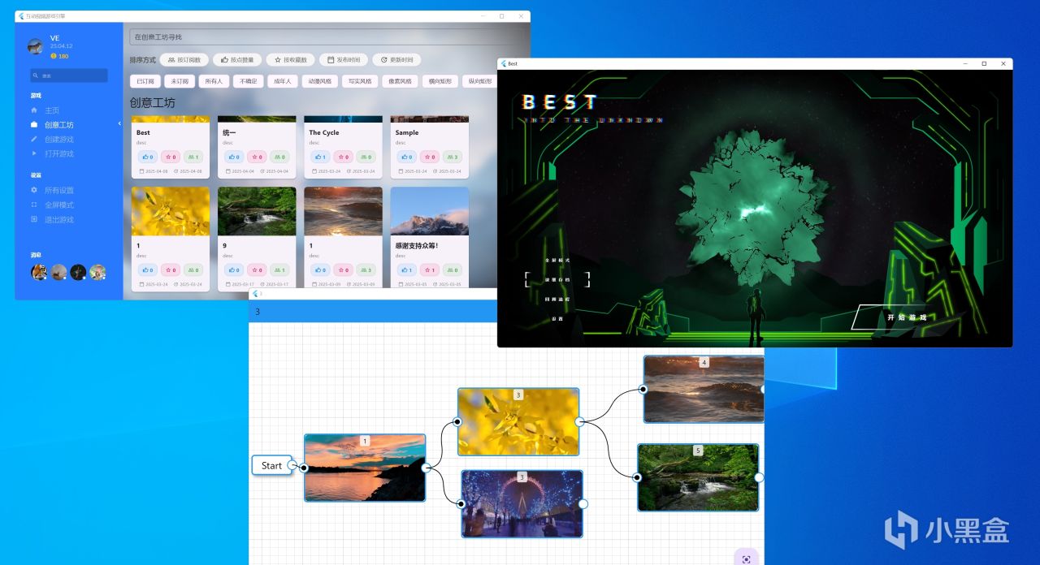Favorite the Sample card with star

429,157
